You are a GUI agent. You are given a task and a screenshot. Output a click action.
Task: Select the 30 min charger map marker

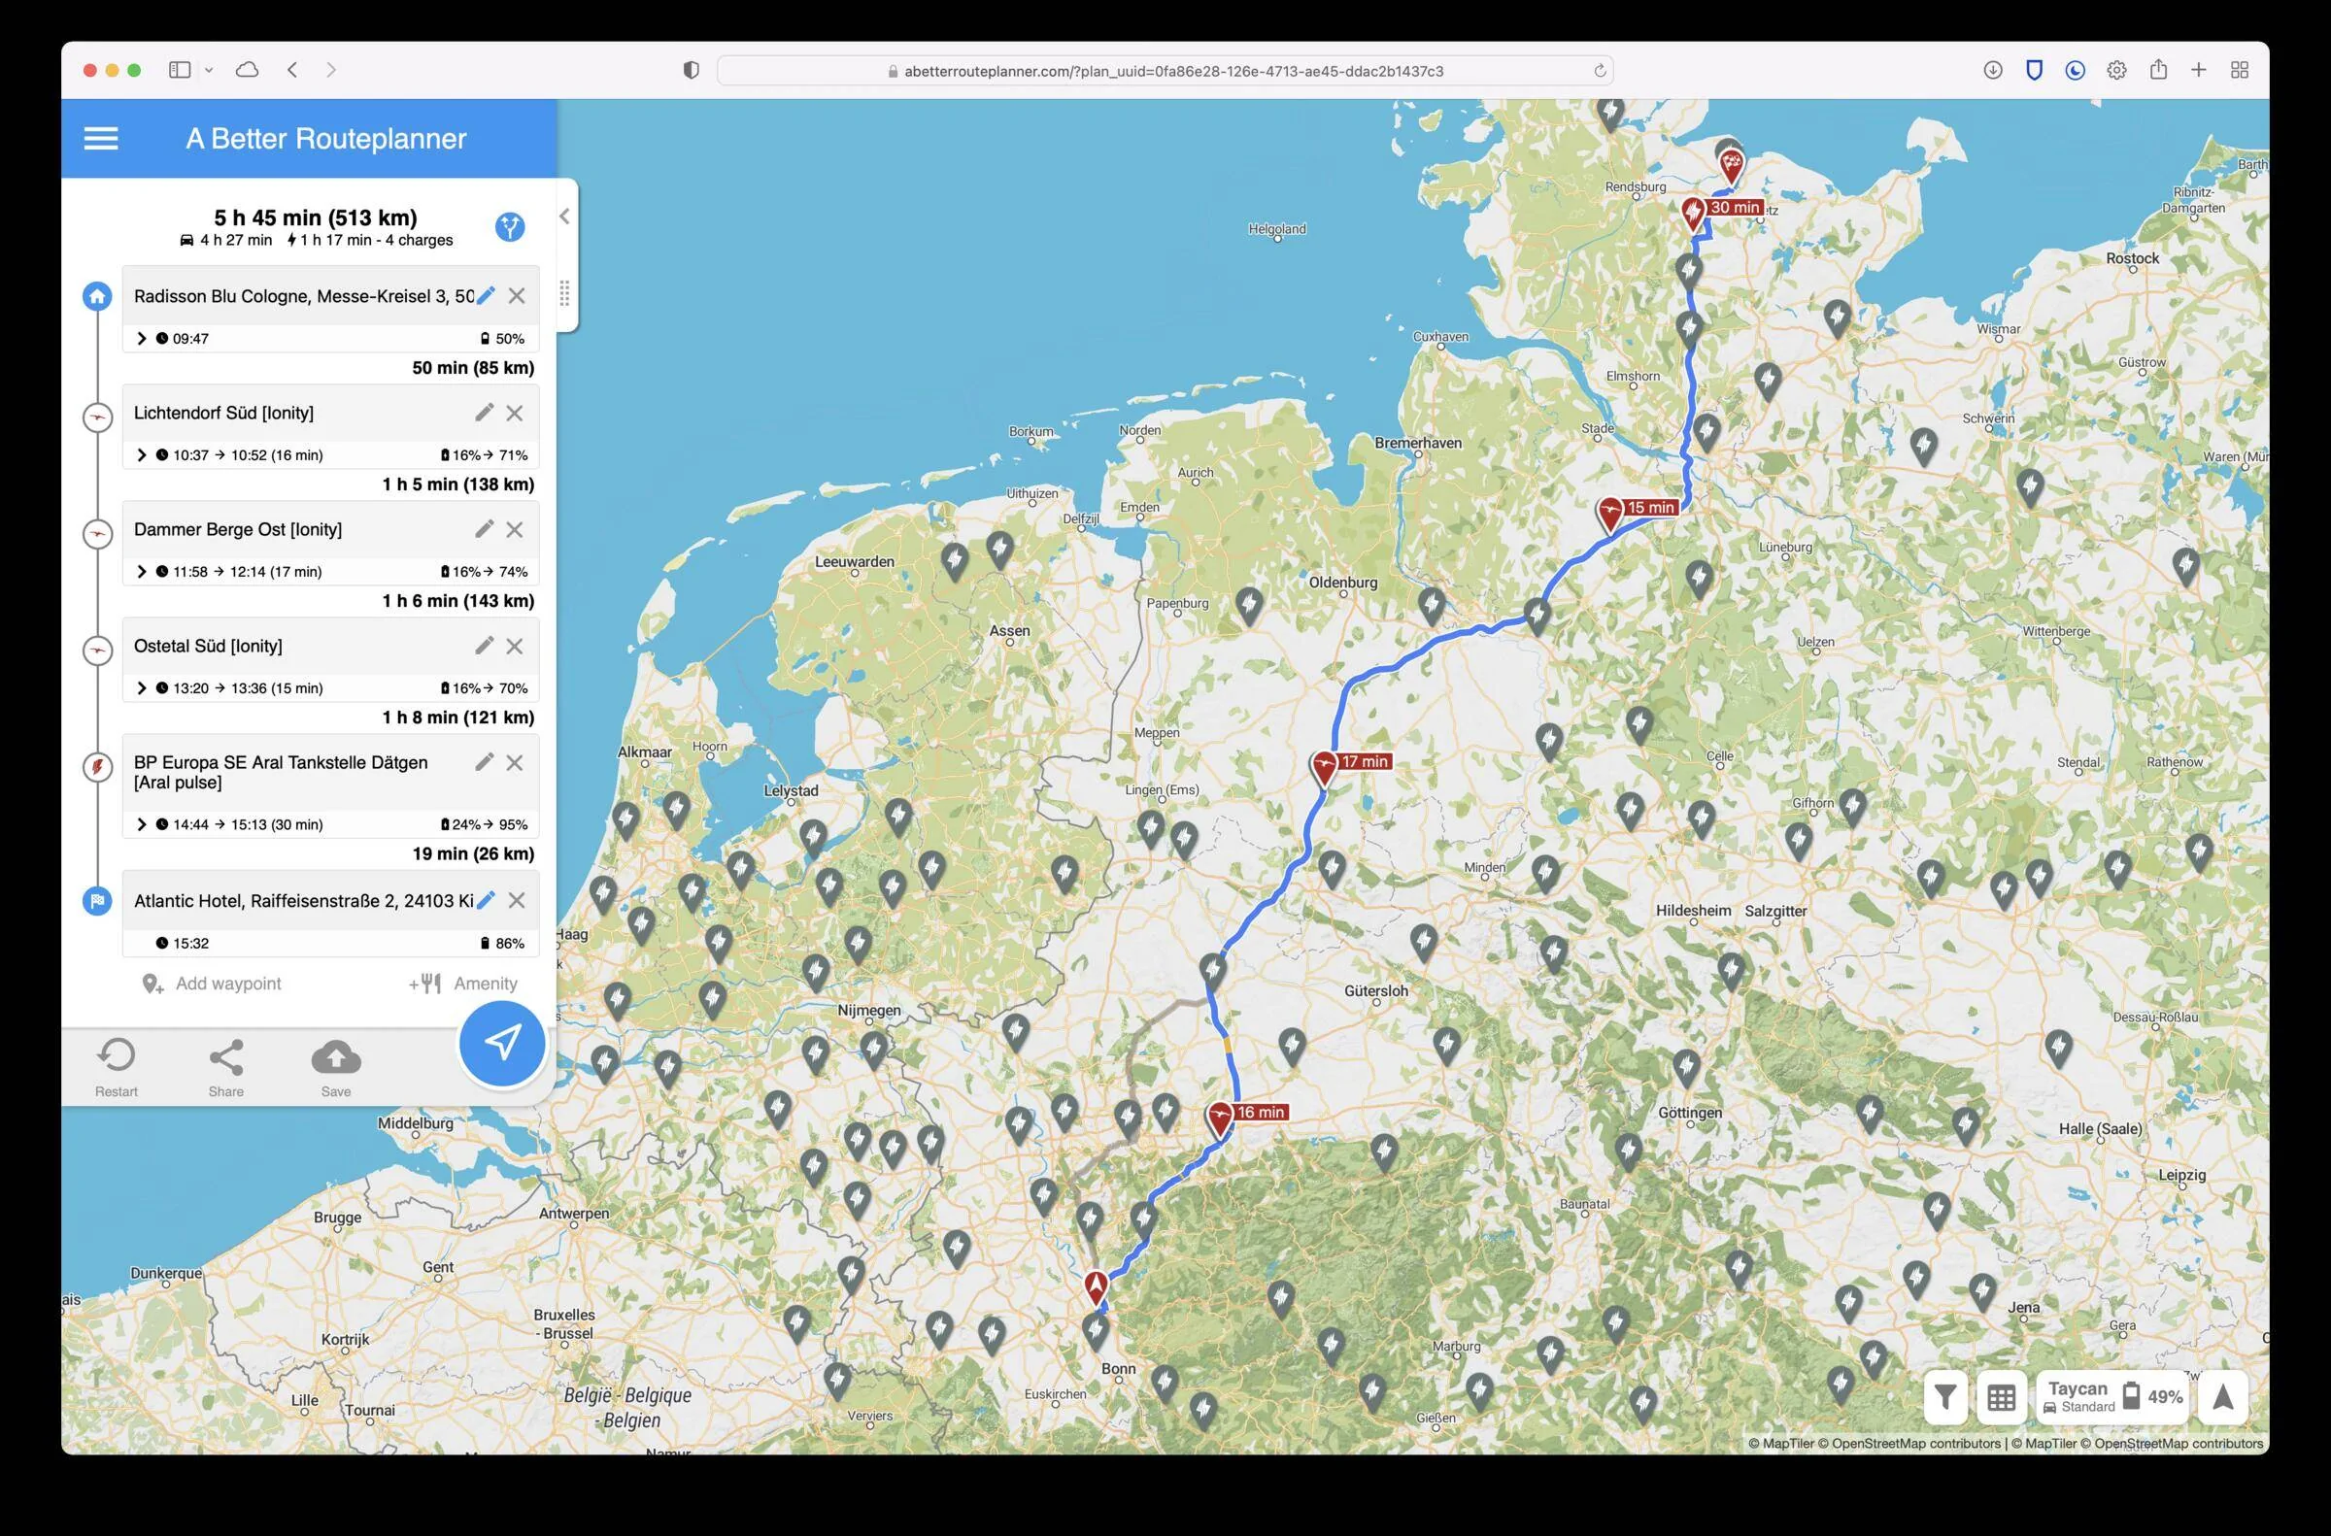(x=1693, y=213)
